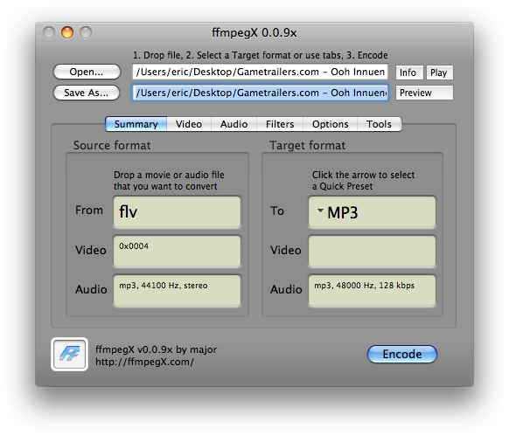Viewport: 509px width, 435px height.
Task: Click the source file path field
Action: click(x=260, y=72)
